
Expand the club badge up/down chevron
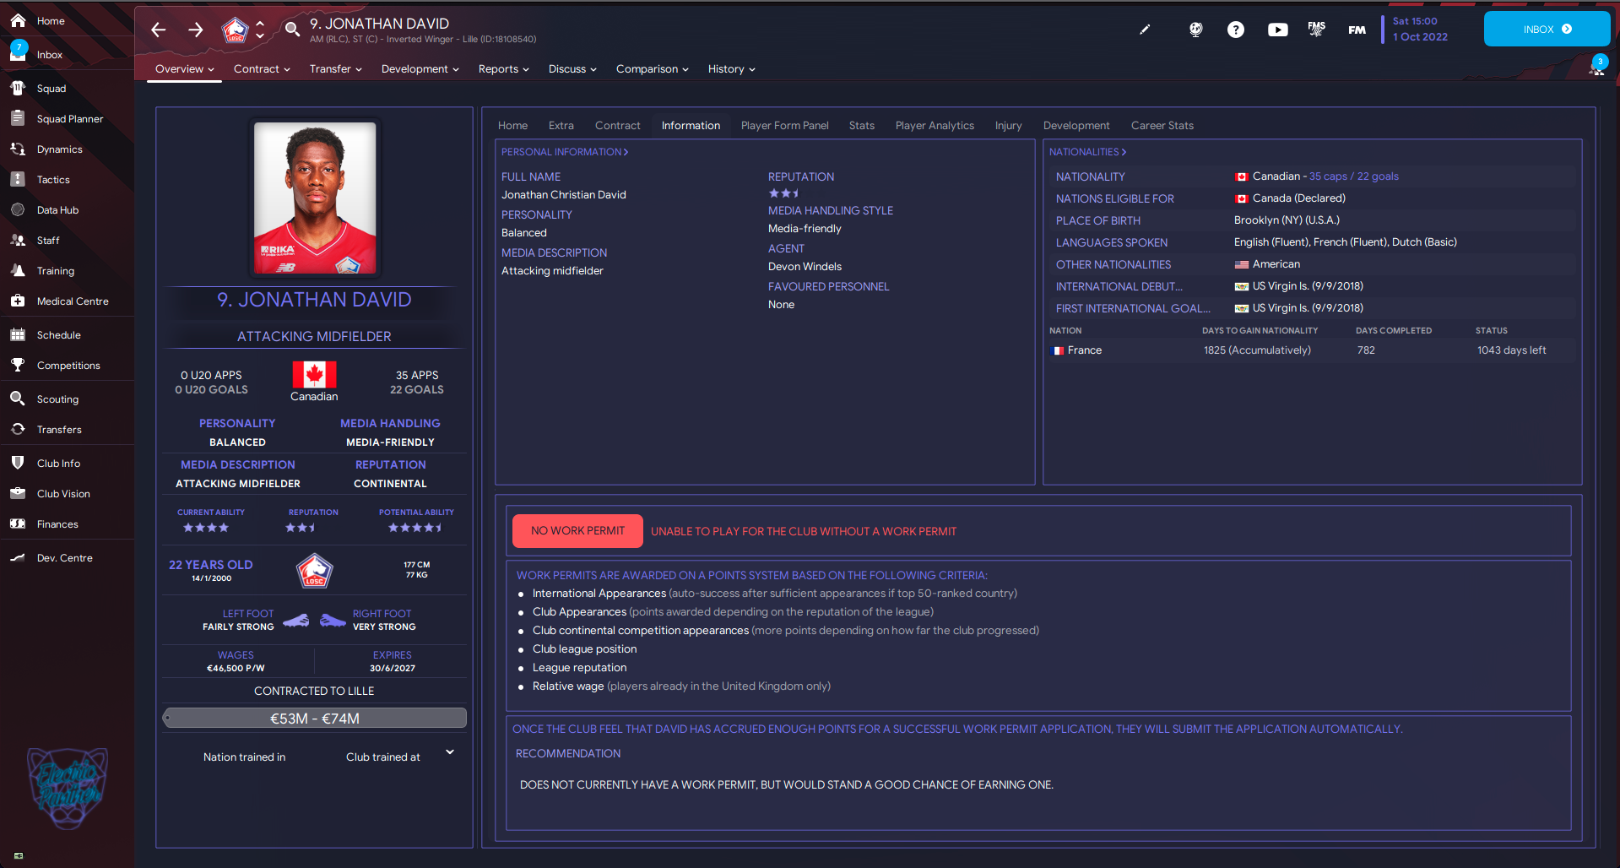pyautogui.click(x=260, y=30)
